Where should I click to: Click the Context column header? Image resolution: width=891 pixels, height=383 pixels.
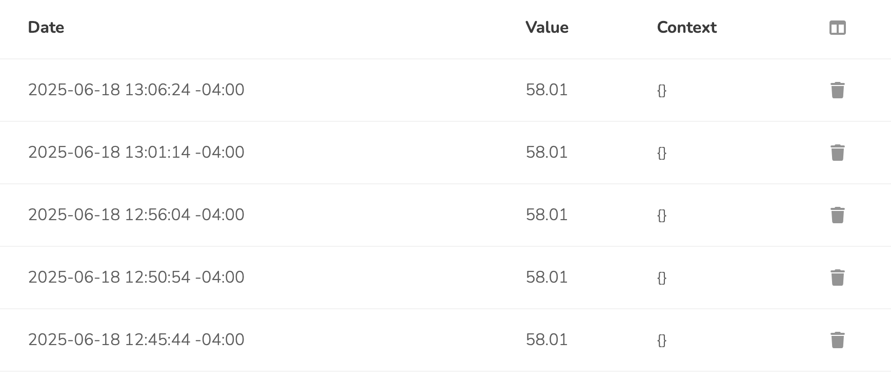(686, 27)
